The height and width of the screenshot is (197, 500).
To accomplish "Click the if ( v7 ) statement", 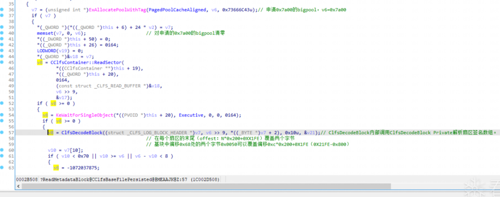I will pyautogui.click(x=44, y=16).
